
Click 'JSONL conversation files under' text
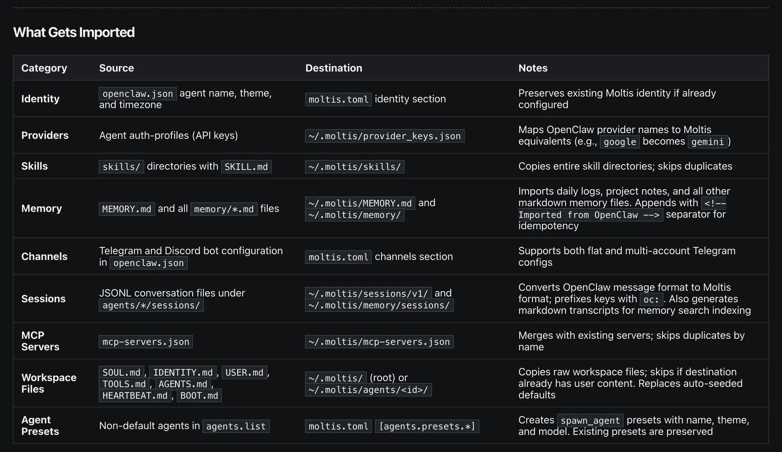172,293
